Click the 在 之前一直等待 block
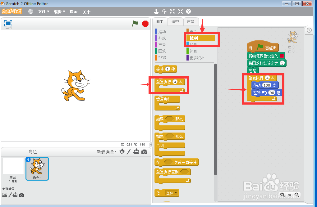Screen dimensions: 317x207 point(177,162)
